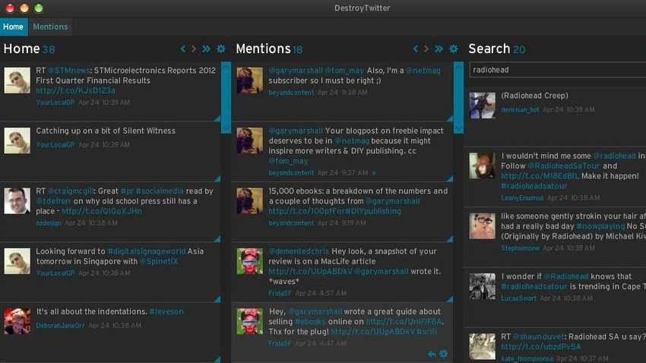The width and height of the screenshot is (646, 363).
Task: Click avatar of the nsdesign retweet
Action: (17, 200)
